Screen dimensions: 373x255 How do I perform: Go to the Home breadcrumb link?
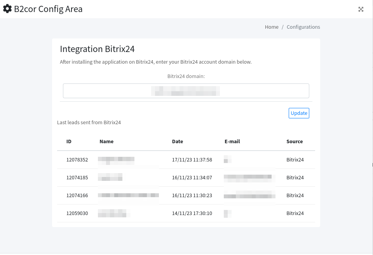272,27
